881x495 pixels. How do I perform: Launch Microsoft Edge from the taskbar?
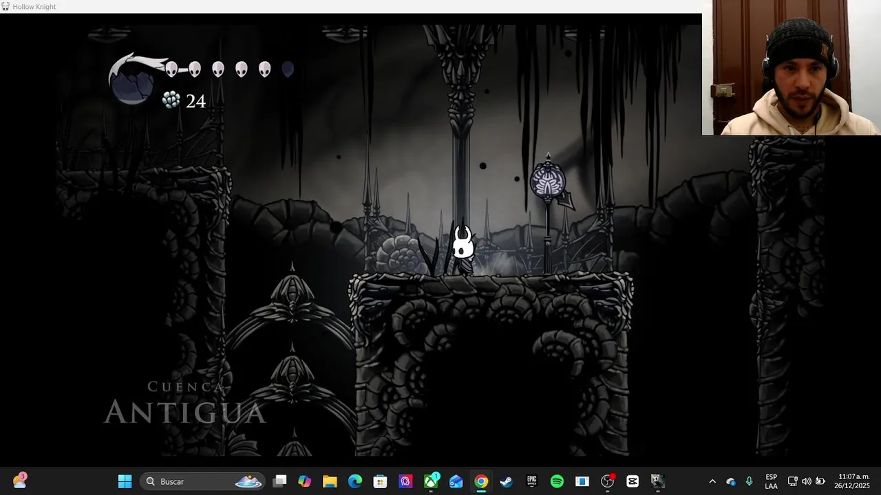tap(355, 481)
